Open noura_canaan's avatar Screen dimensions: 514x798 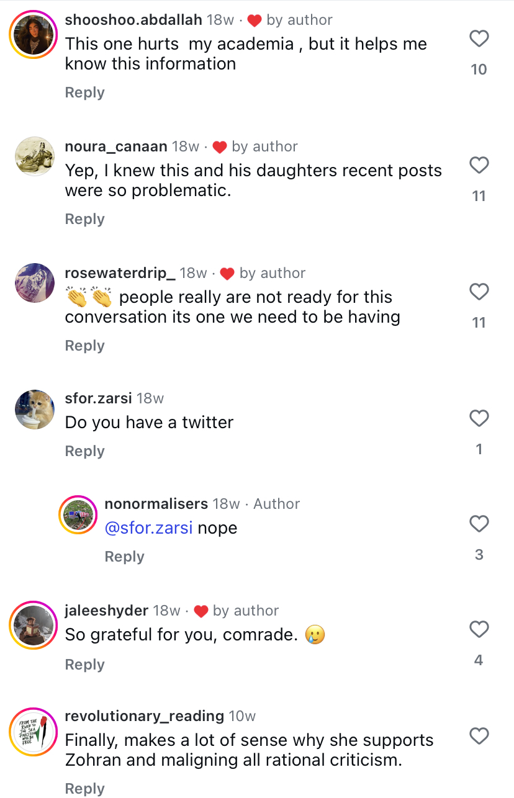point(34,156)
